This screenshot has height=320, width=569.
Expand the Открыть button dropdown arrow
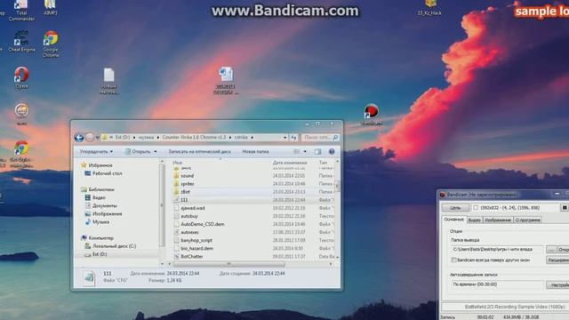pos(156,152)
